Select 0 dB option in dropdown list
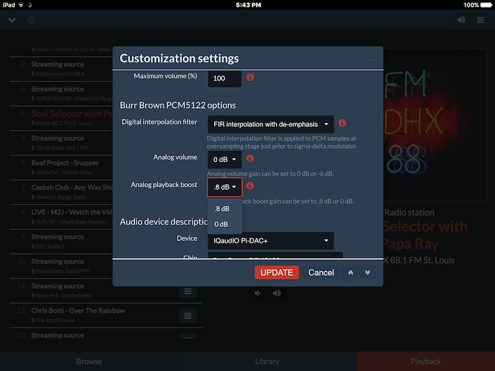495x371 pixels. tap(225, 224)
